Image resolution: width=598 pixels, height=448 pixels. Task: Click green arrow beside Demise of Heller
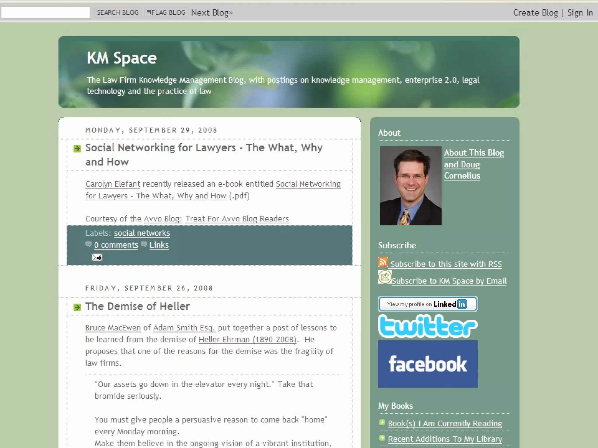point(77,307)
